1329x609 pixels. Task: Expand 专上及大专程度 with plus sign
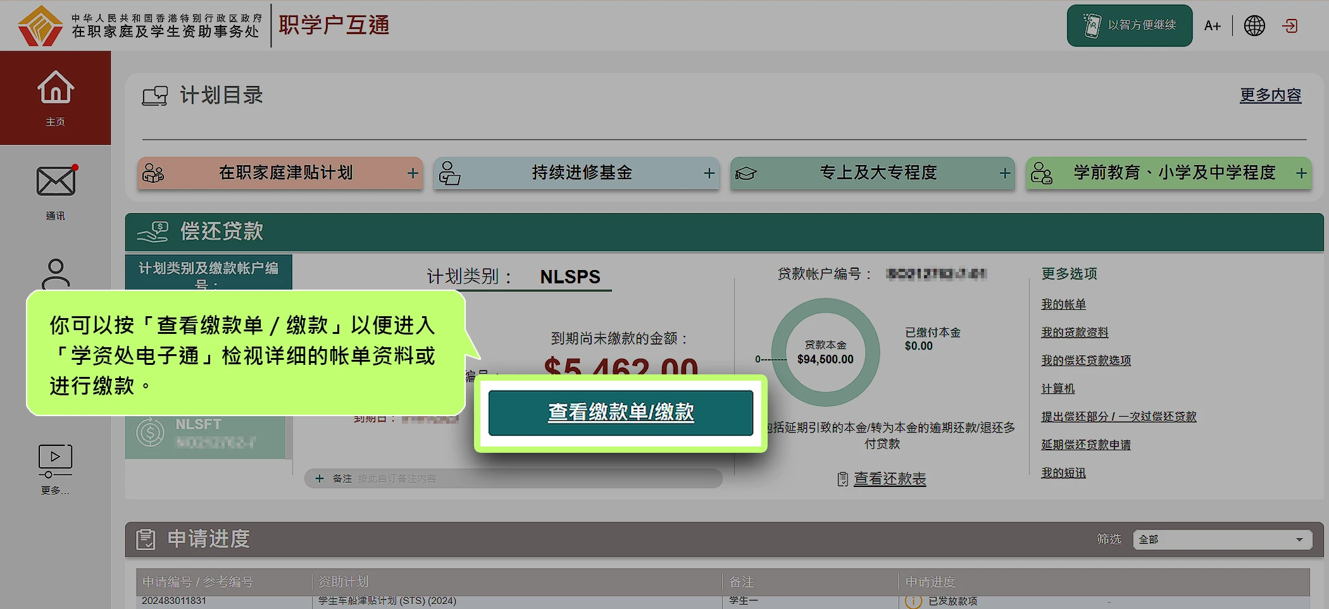pyautogui.click(x=1005, y=173)
